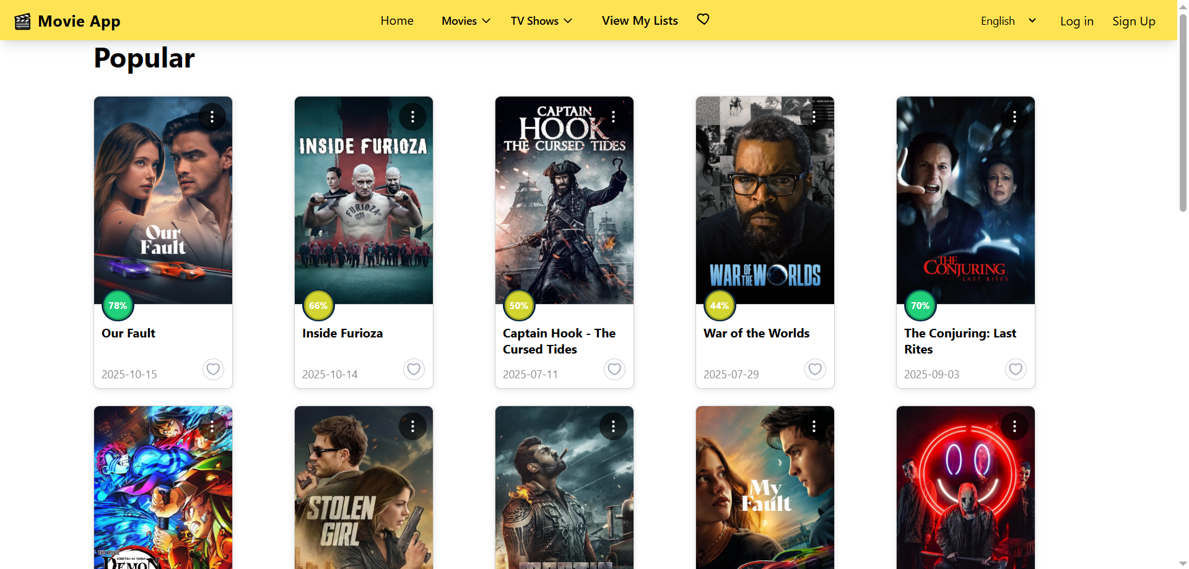Open three-dot menu on Stolen Girl poster
Image resolution: width=1189 pixels, height=569 pixels.
tap(412, 426)
